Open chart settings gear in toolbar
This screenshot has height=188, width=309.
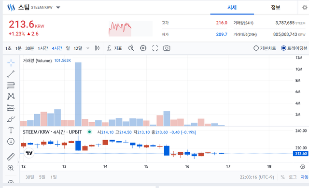[143, 48]
